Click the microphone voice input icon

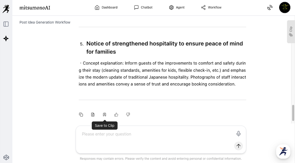(238, 134)
